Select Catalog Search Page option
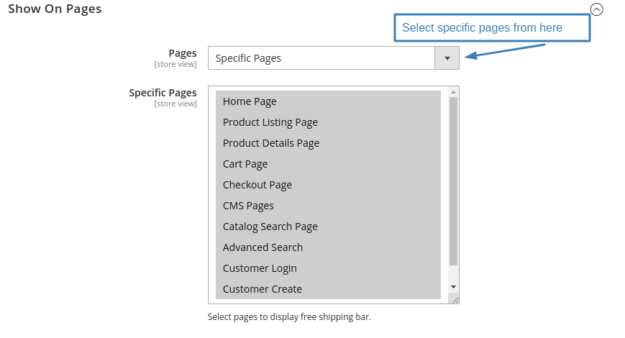The height and width of the screenshot is (338, 625). [328, 227]
